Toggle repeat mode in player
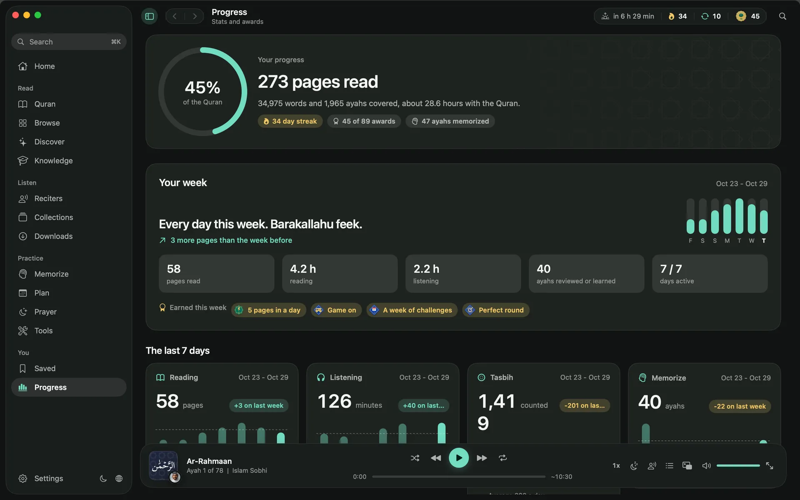Image resolution: width=800 pixels, height=500 pixels. coord(503,458)
